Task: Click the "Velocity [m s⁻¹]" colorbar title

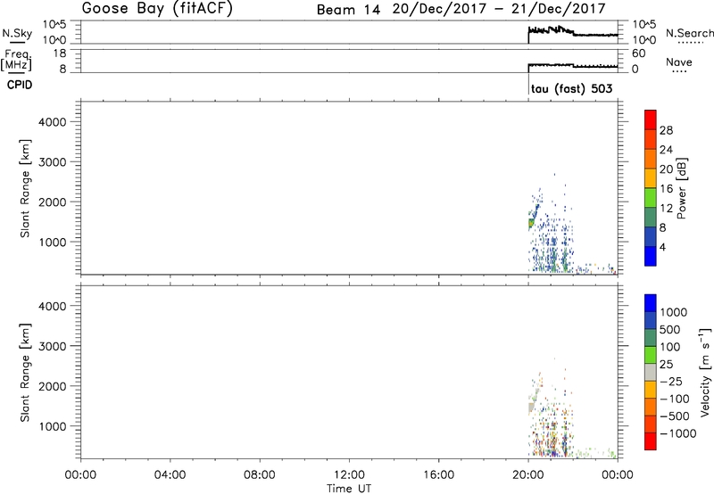Action: (705, 372)
